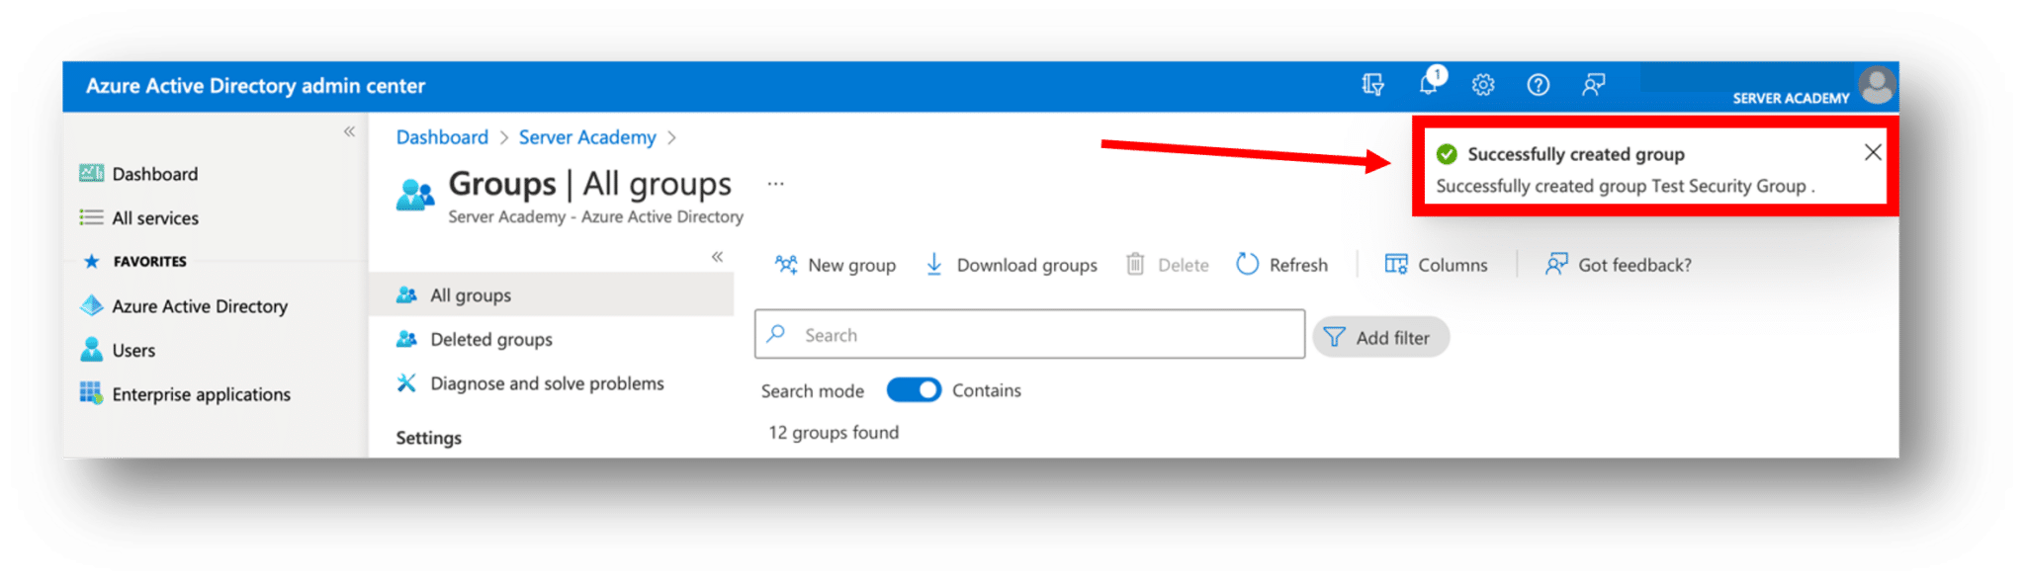Select Deleted groups in the menu
The width and height of the screenshot is (2025, 584).
[490, 339]
